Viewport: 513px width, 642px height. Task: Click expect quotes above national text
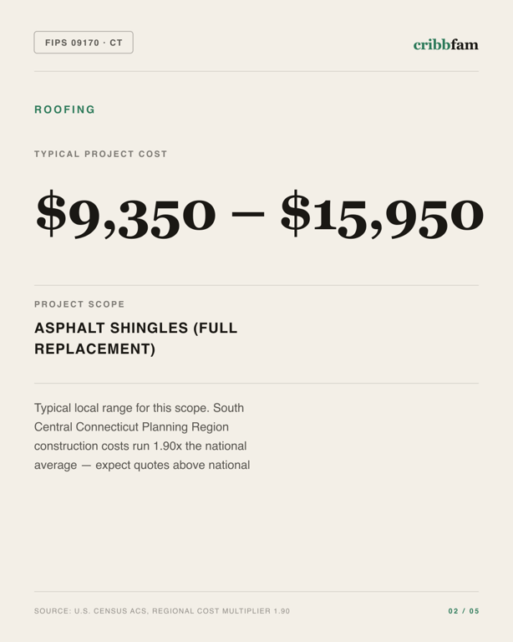(x=173, y=465)
